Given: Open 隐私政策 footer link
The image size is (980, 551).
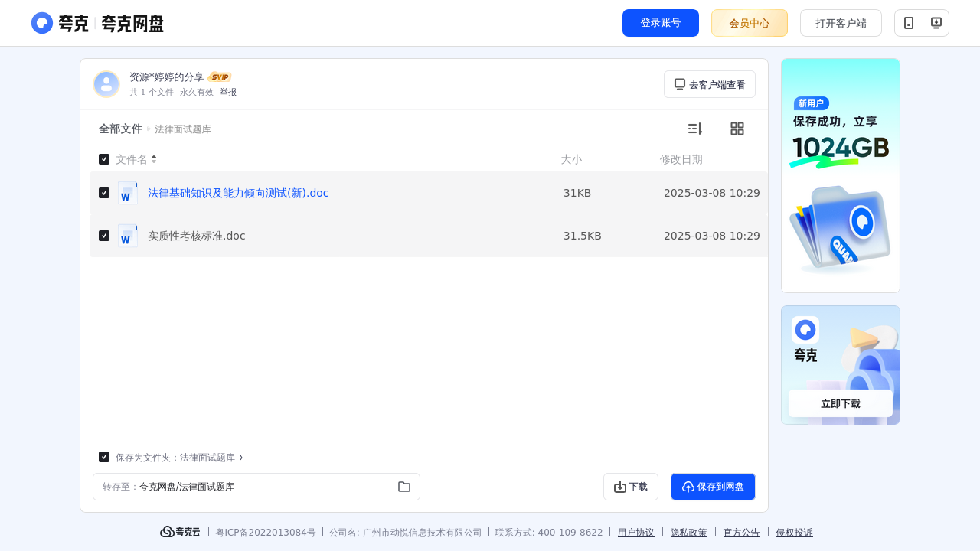Looking at the screenshot, I should (x=689, y=533).
